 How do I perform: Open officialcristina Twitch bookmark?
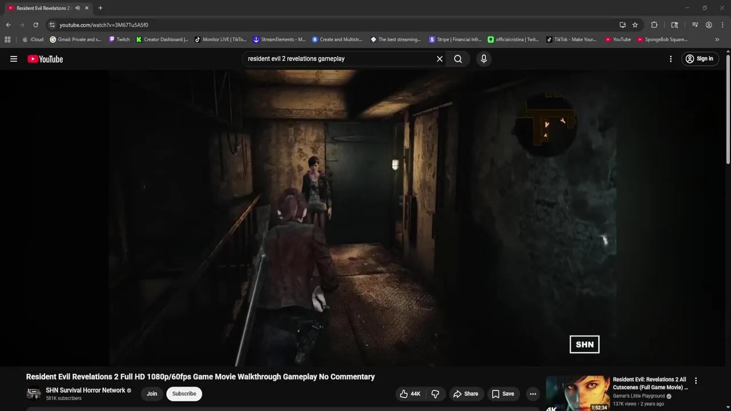coord(513,39)
